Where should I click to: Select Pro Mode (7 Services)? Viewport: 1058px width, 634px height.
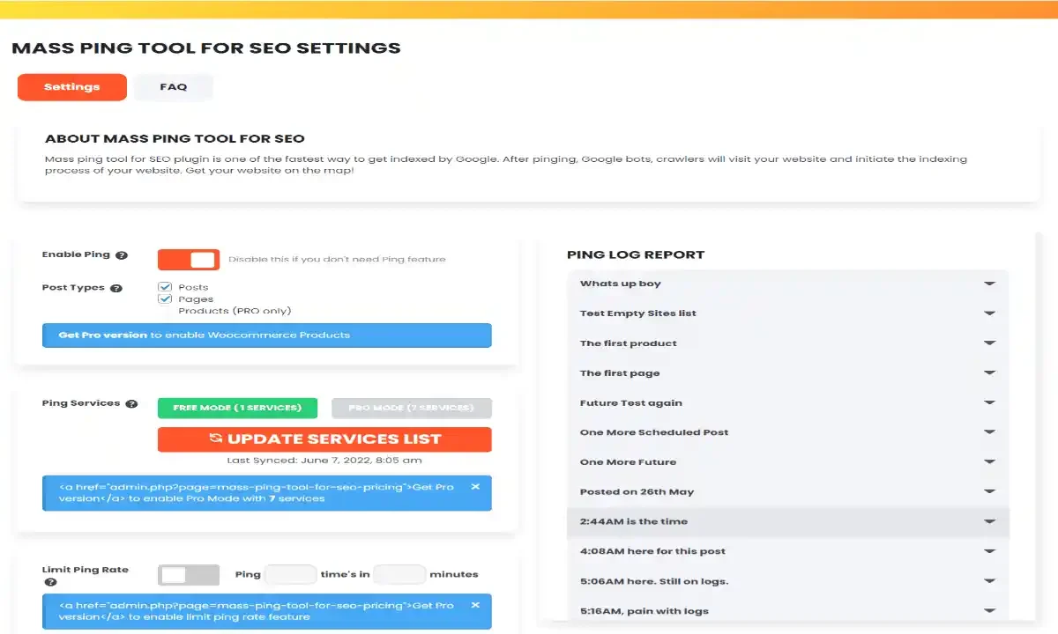click(x=412, y=408)
